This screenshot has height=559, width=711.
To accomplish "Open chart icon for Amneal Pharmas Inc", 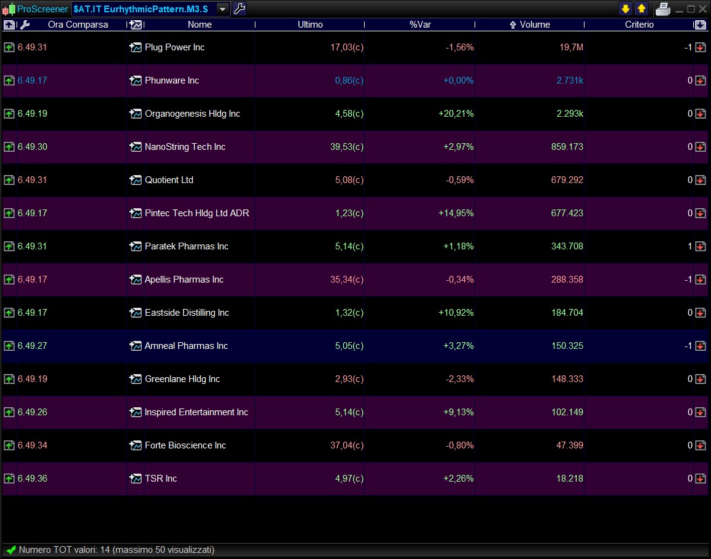I will pos(135,345).
